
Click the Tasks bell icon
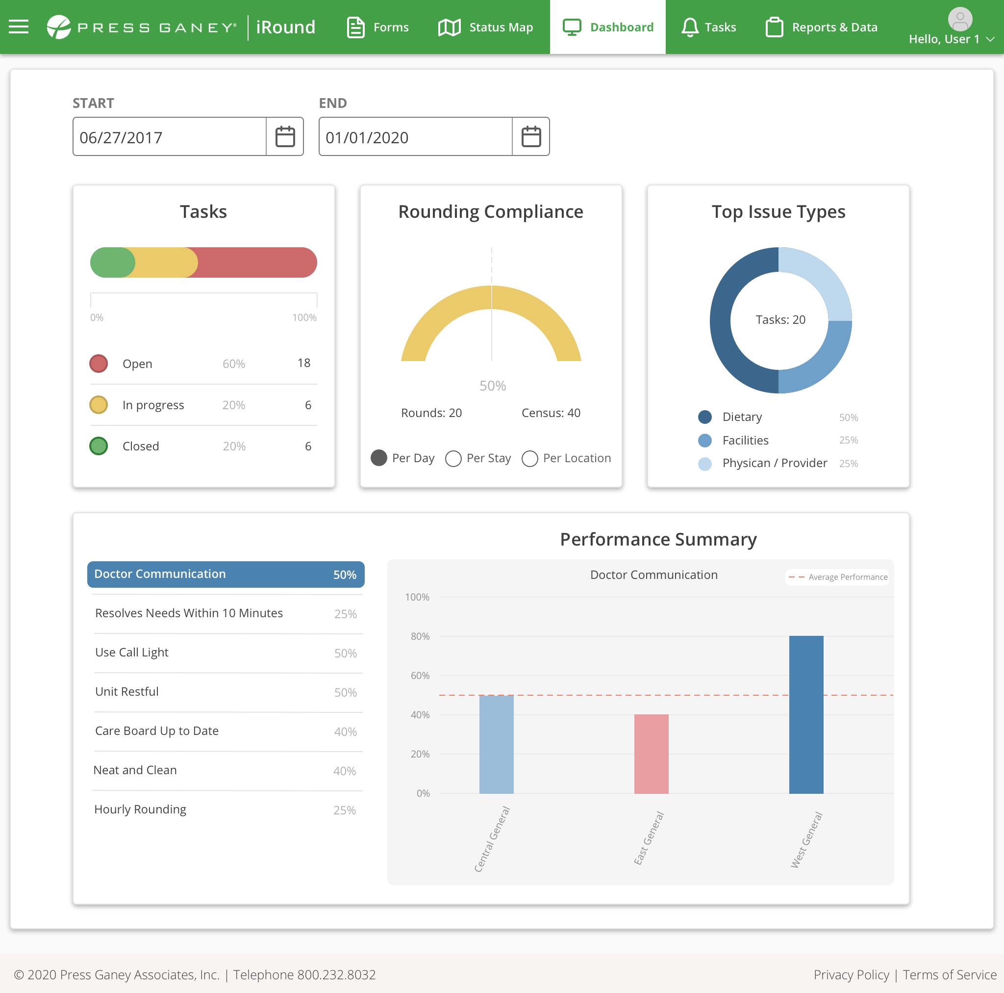pyautogui.click(x=690, y=27)
